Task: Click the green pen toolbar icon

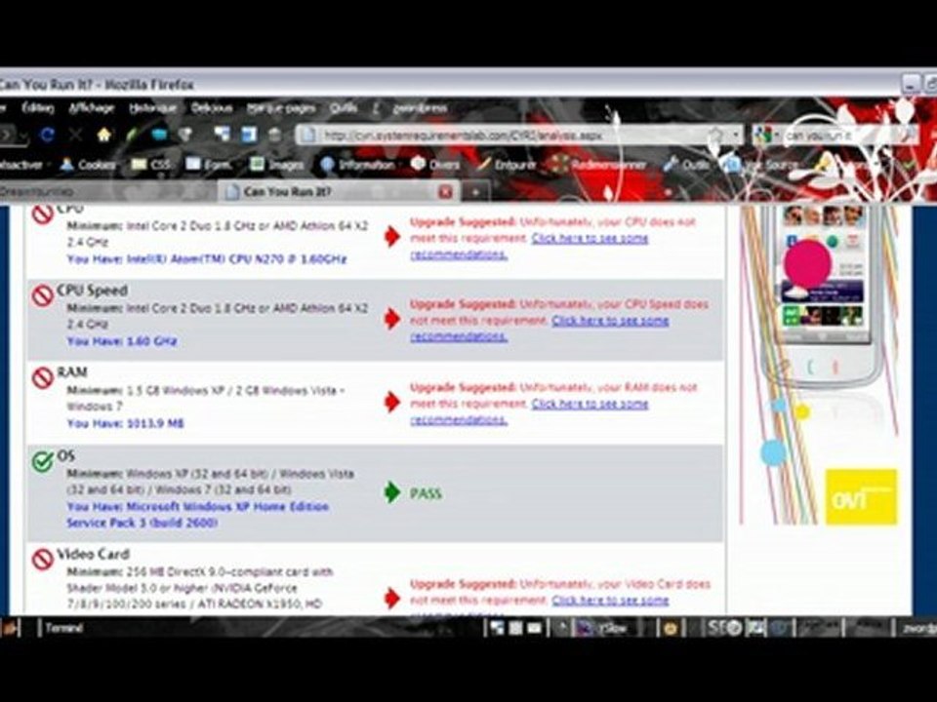Action: (132, 135)
